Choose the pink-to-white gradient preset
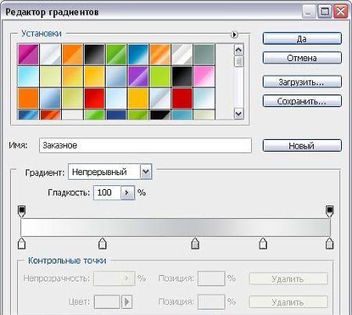352x315 pixels. click(x=204, y=76)
